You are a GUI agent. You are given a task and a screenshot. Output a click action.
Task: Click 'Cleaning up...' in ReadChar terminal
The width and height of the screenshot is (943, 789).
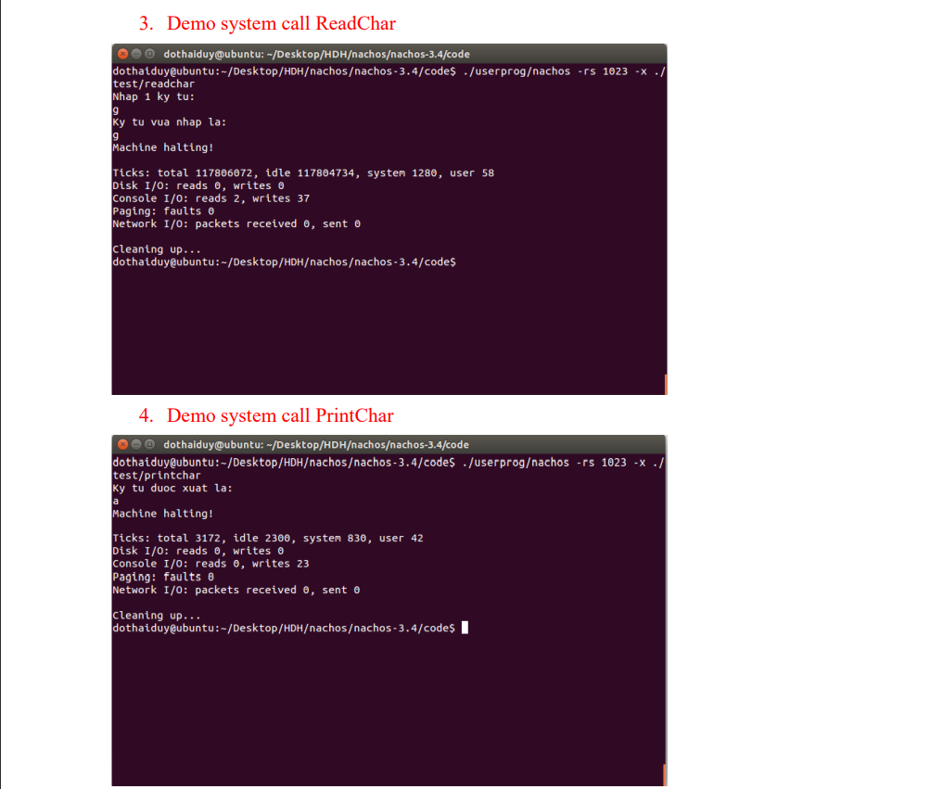click(157, 249)
